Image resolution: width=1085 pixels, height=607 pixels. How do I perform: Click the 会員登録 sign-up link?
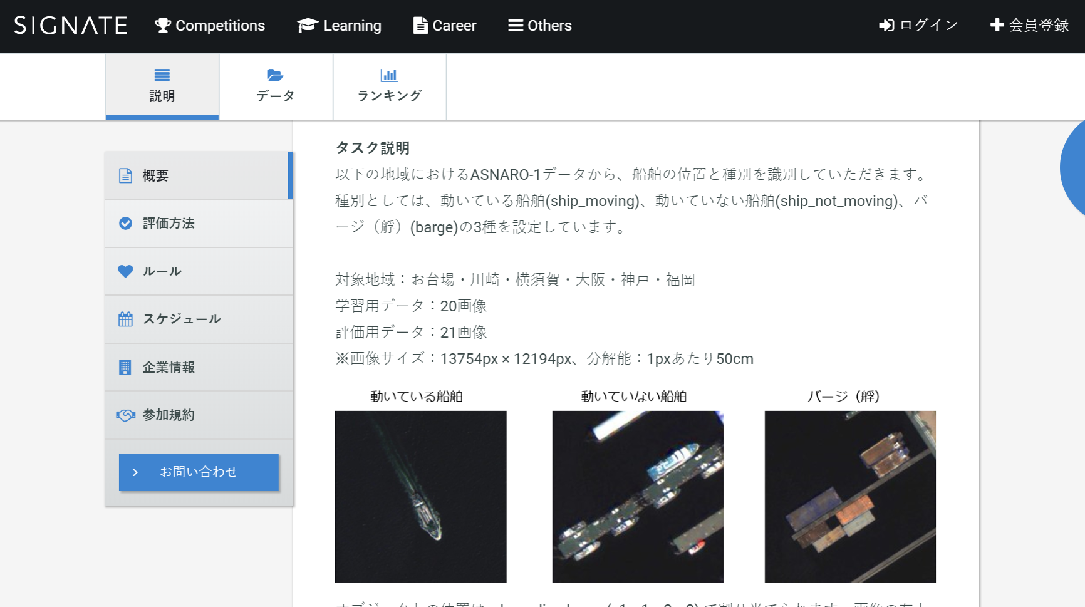(x=1029, y=26)
